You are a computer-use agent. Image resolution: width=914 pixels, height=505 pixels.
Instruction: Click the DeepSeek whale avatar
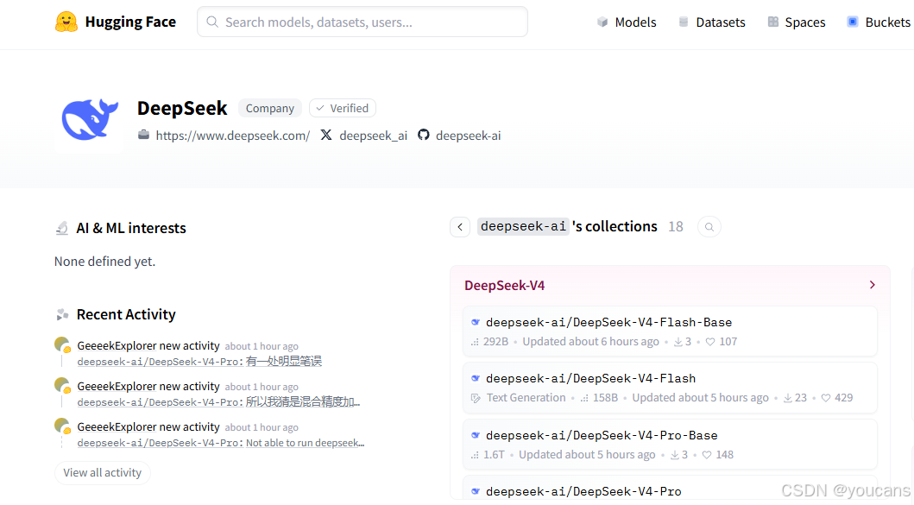pyautogui.click(x=90, y=119)
